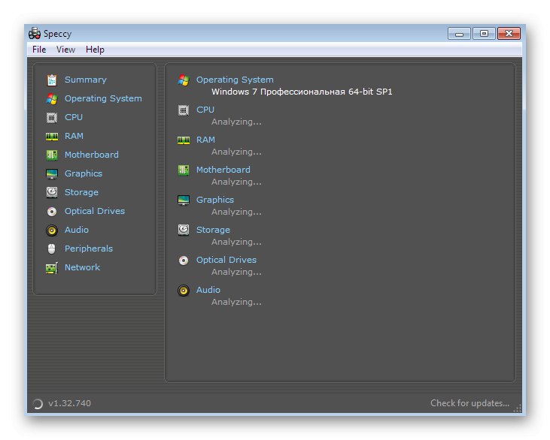The width and height of the screenshot is (550, 440).
Task: Click the version v1.32.740 text
Action: (x=69, y=404)
